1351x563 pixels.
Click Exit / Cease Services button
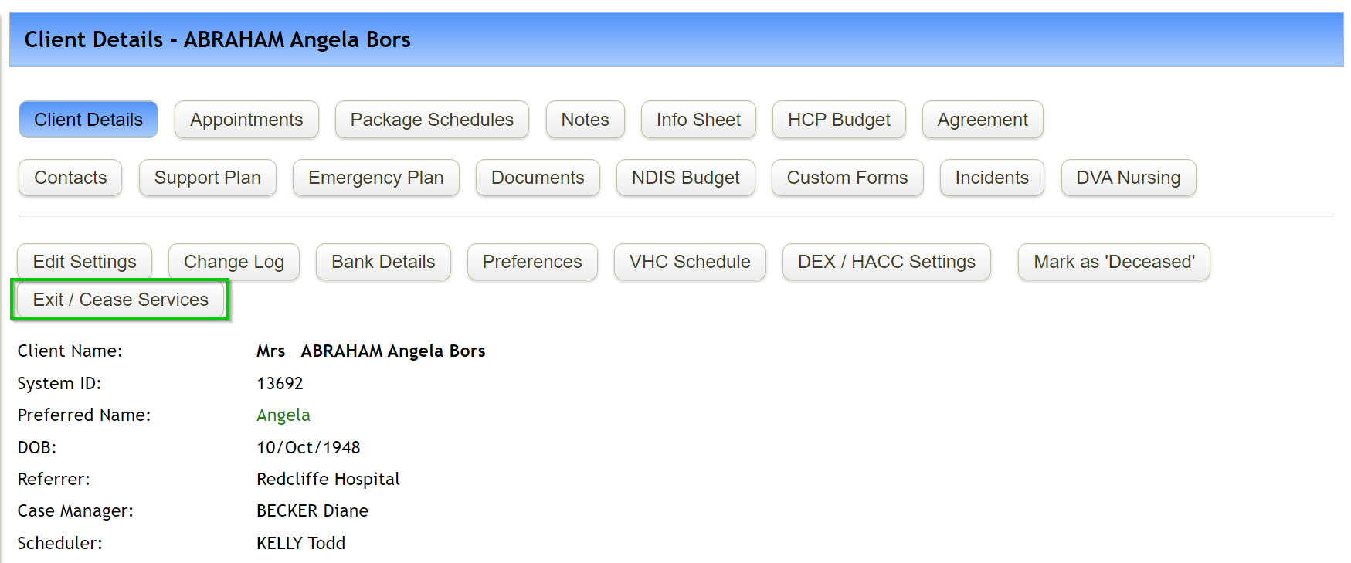(x=121, y=300)
